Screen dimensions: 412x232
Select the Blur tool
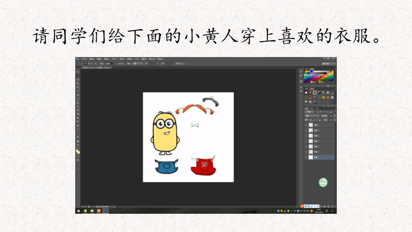pyautogui.click(x=78, y=118)
